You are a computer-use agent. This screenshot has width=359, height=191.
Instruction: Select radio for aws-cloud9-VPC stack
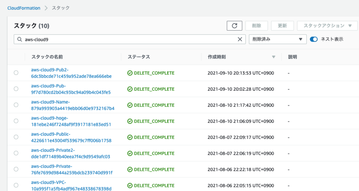16,185
